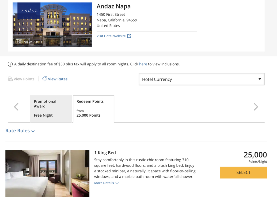Click the points card icon next to View Points
277x202 pixels.
pos(10,79)
